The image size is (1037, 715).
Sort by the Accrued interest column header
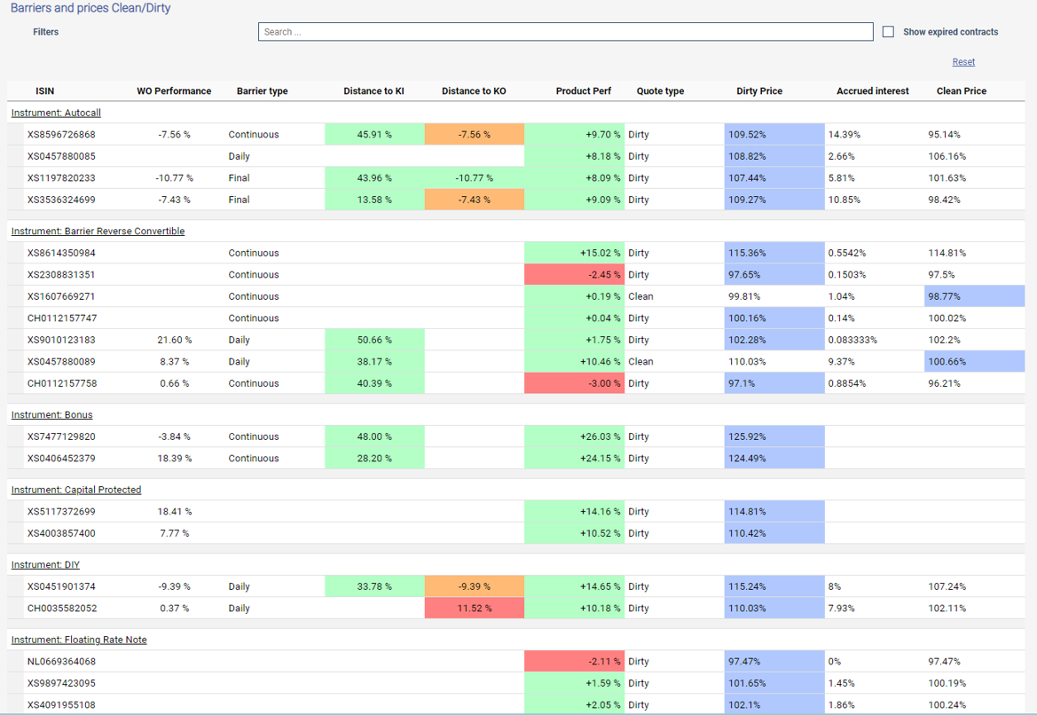[872, 91]
